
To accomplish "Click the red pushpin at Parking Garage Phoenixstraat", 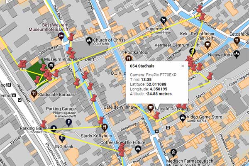I will coord(43,124).
